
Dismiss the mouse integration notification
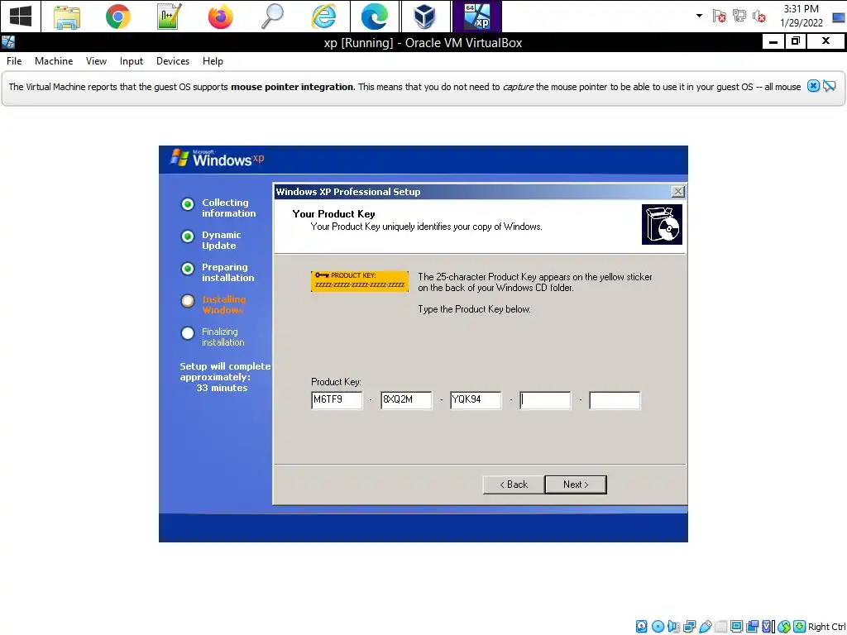point(813,86)
